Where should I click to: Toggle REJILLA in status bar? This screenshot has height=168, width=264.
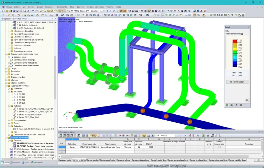157,166
